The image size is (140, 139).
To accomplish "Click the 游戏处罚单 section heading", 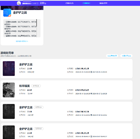I will pos(7,53).
